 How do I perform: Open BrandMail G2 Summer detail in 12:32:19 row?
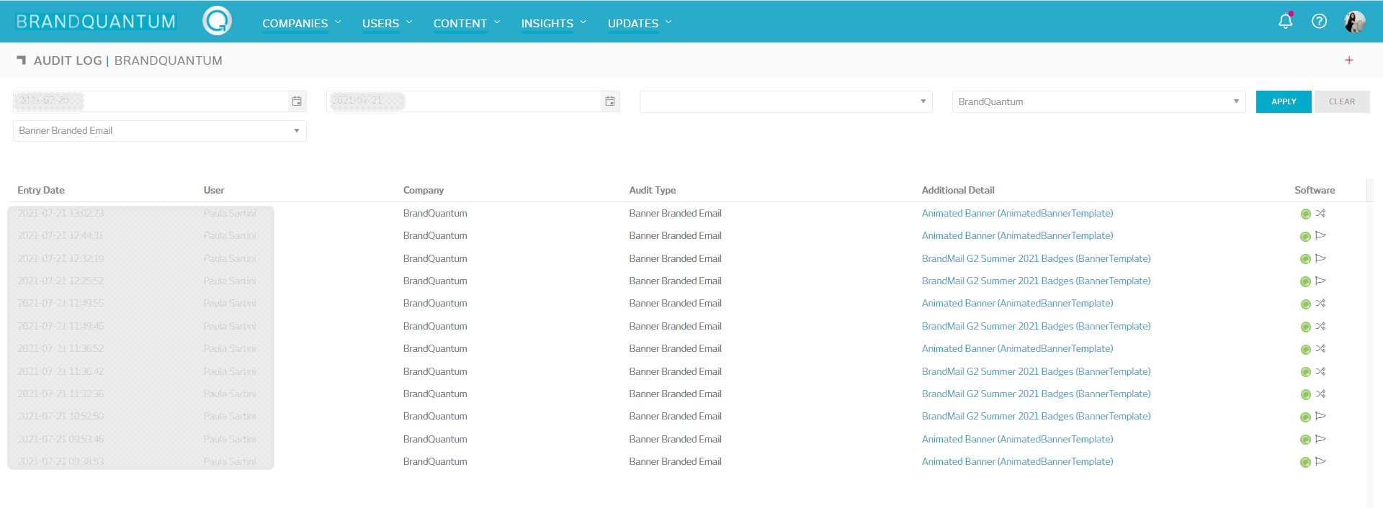[x=1036, y=259]
